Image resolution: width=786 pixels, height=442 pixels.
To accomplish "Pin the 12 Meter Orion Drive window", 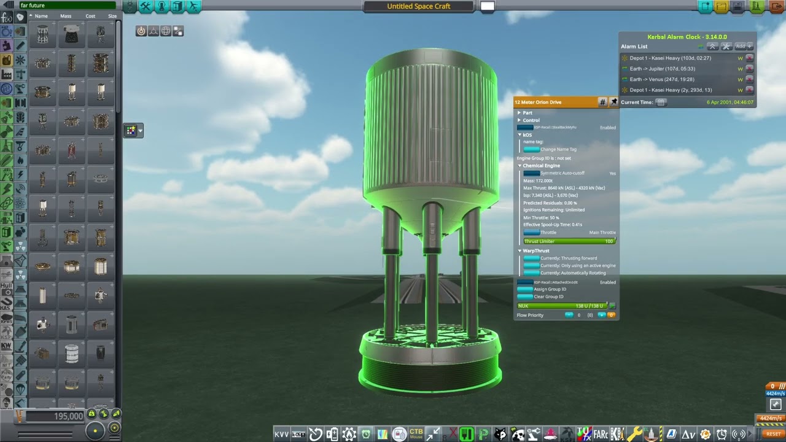I will pos(613,102).
